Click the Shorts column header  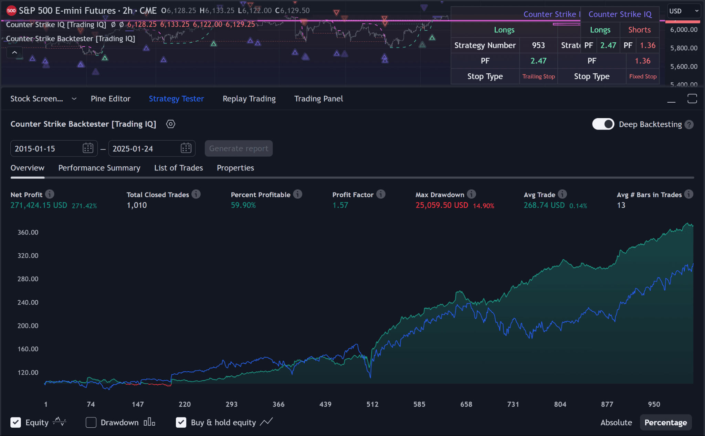click(x=640, y=30)
